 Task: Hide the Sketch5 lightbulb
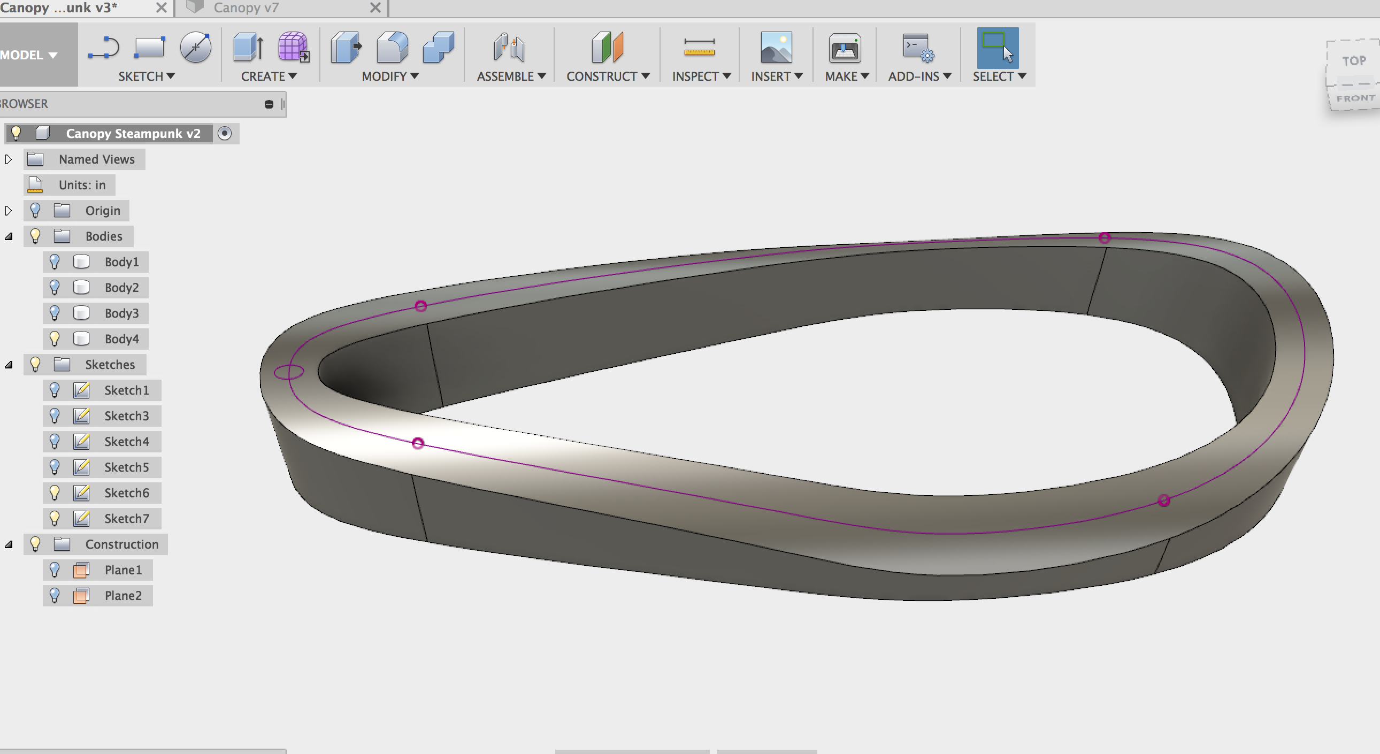click(x=54, y=467)
